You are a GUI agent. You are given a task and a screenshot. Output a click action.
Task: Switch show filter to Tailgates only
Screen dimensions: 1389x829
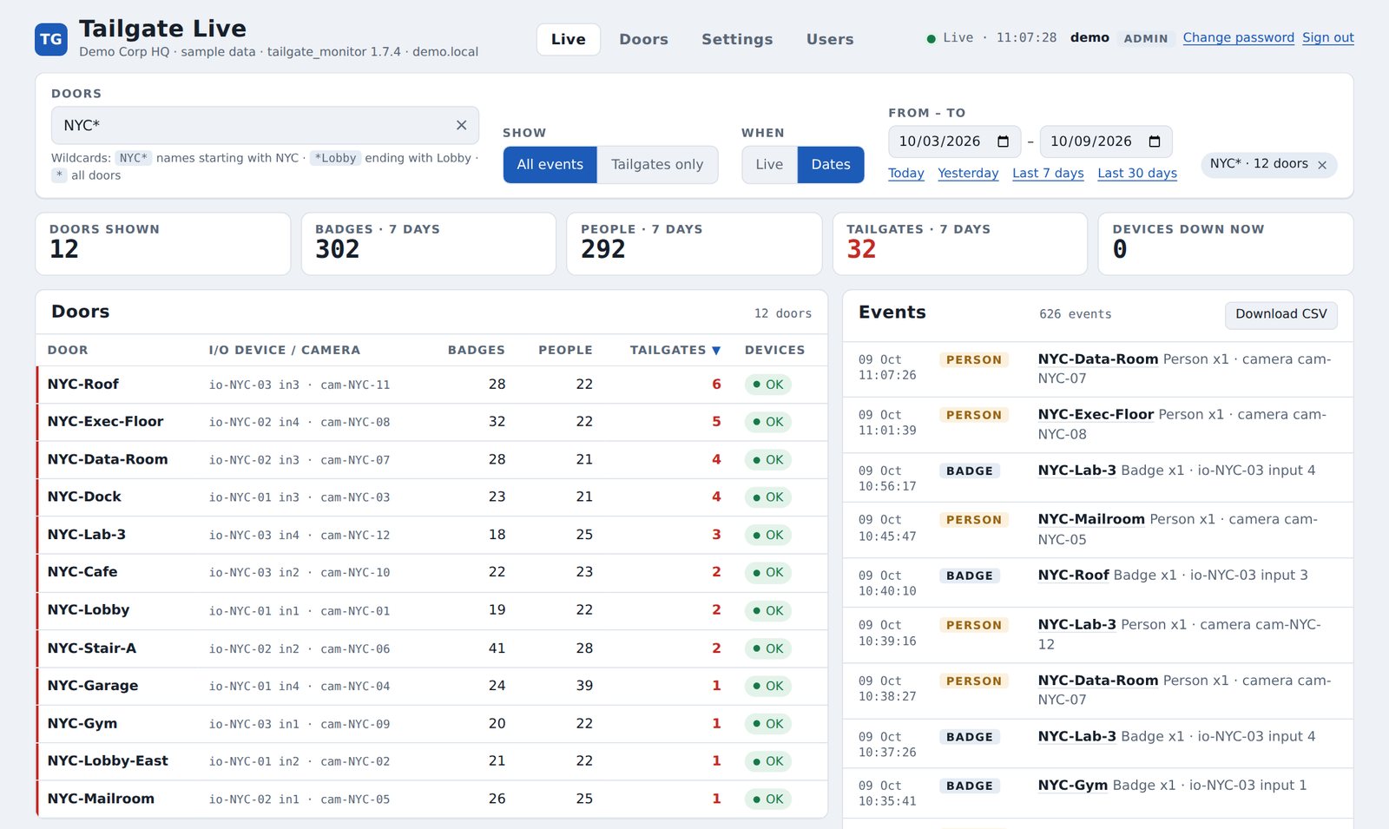click(x=657, y=165)
